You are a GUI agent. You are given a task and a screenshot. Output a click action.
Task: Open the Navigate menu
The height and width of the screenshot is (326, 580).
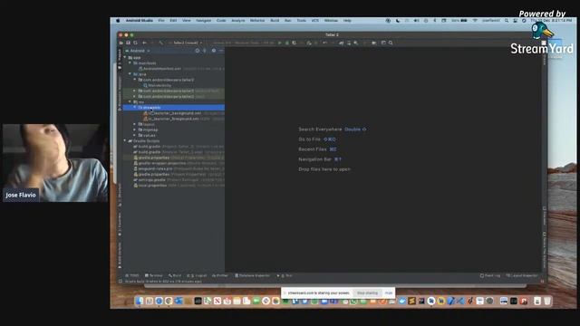click(x=203, y=21)
